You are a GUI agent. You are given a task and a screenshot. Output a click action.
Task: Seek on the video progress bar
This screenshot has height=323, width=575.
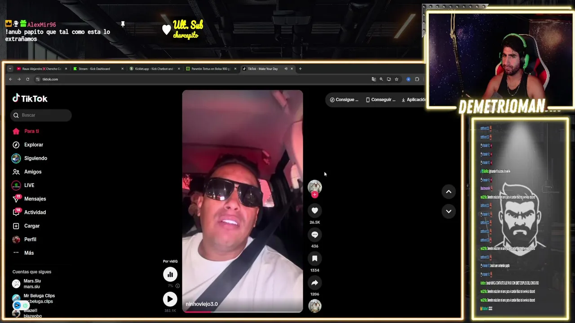[x=243, y=311]
